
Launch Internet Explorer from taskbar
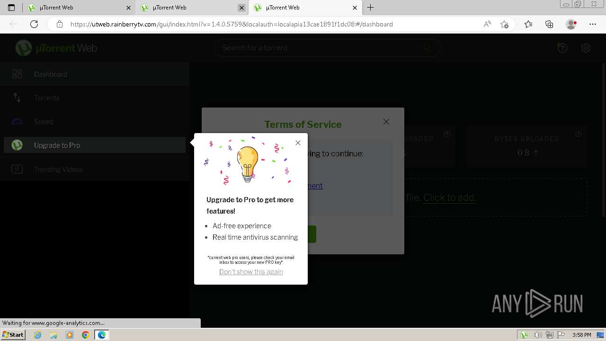click(x=37, y=335)
